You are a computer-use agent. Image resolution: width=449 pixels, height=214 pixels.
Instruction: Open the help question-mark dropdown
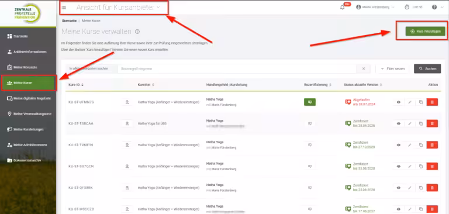click(x=438, y=7)
